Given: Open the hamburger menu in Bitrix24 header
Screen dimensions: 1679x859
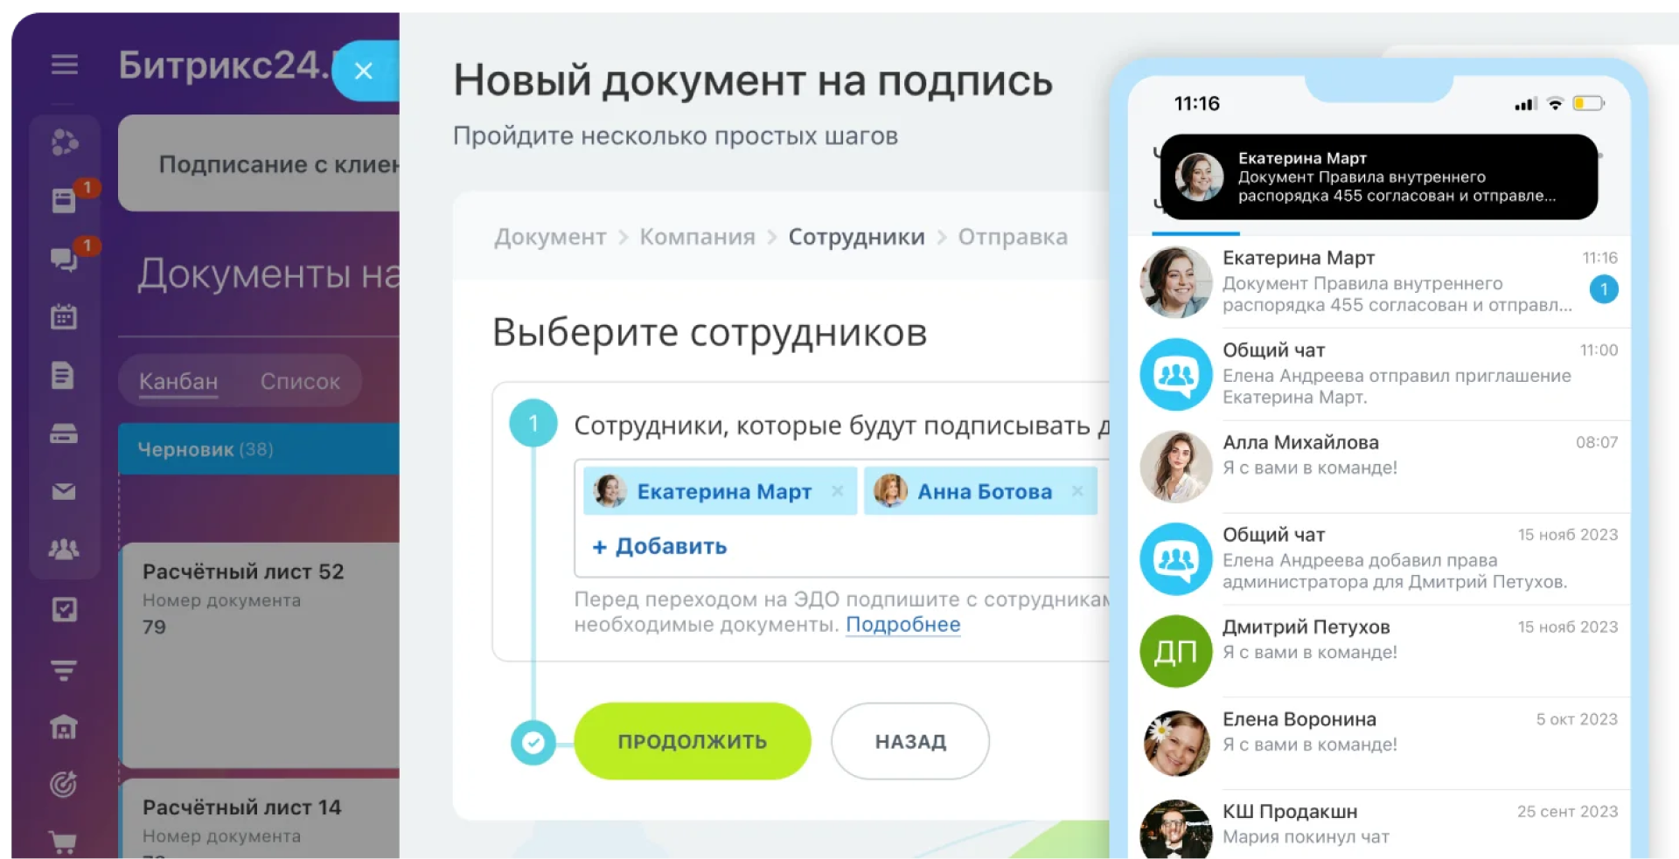Looking at the screenshot, I should coord(64,65).
